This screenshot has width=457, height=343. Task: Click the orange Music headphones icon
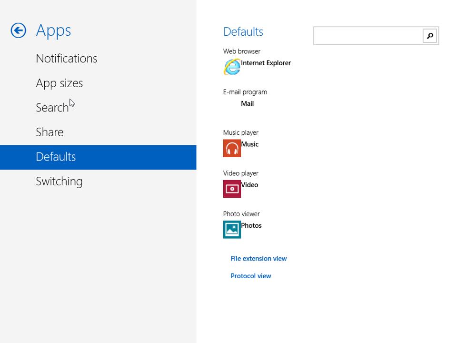(232, 148)
